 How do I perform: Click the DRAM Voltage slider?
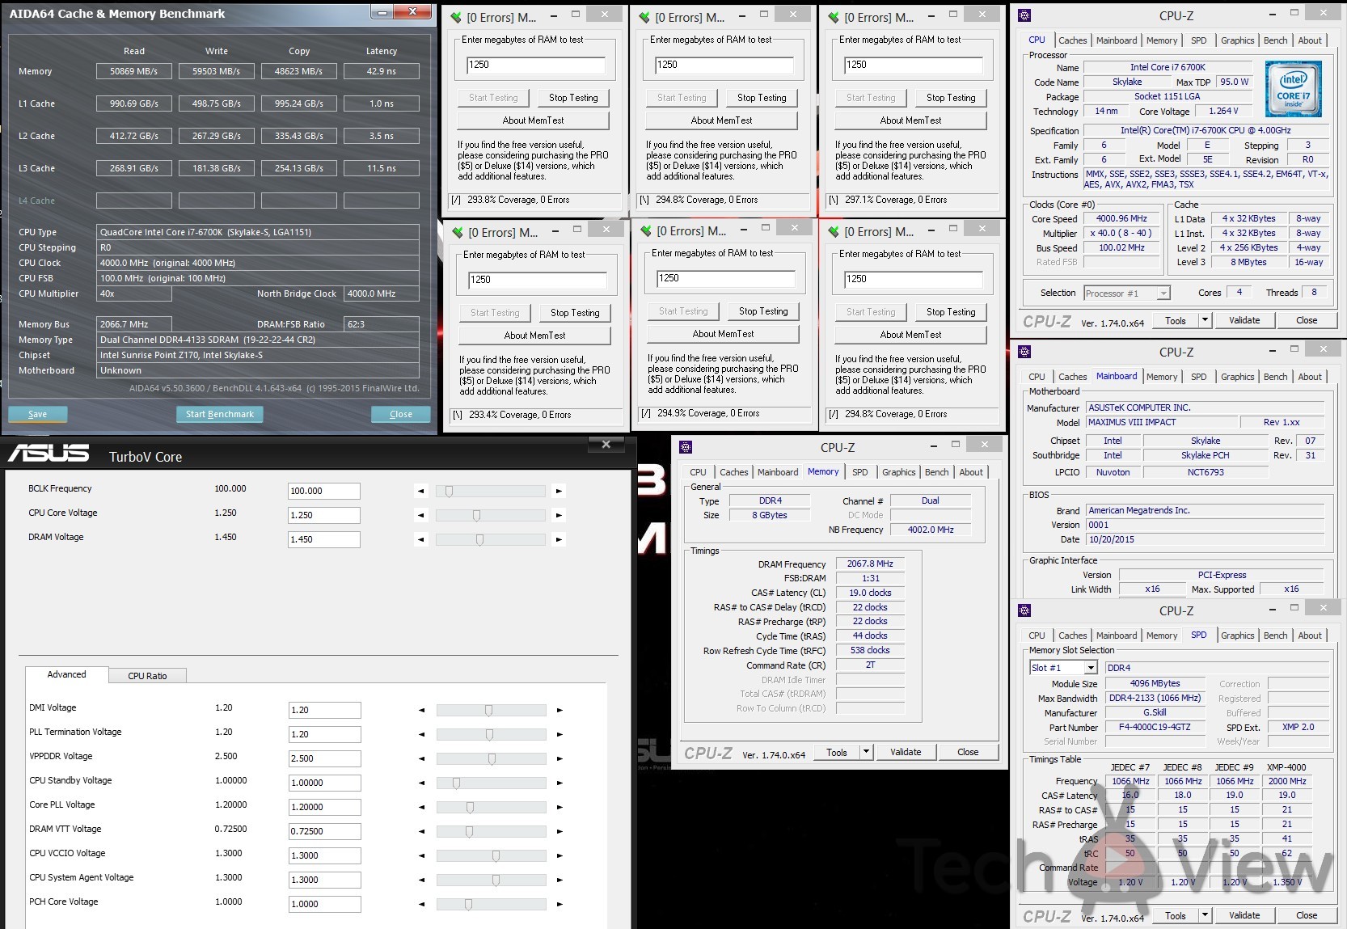click(490, 539)
